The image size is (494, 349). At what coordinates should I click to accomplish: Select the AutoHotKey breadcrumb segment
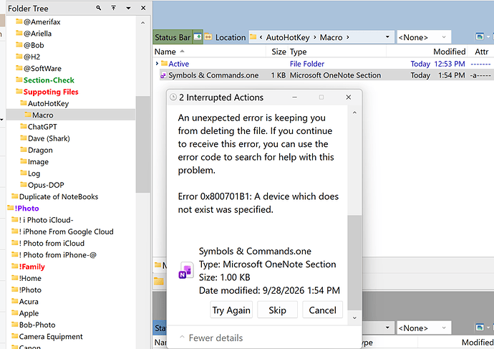point(288,37)
